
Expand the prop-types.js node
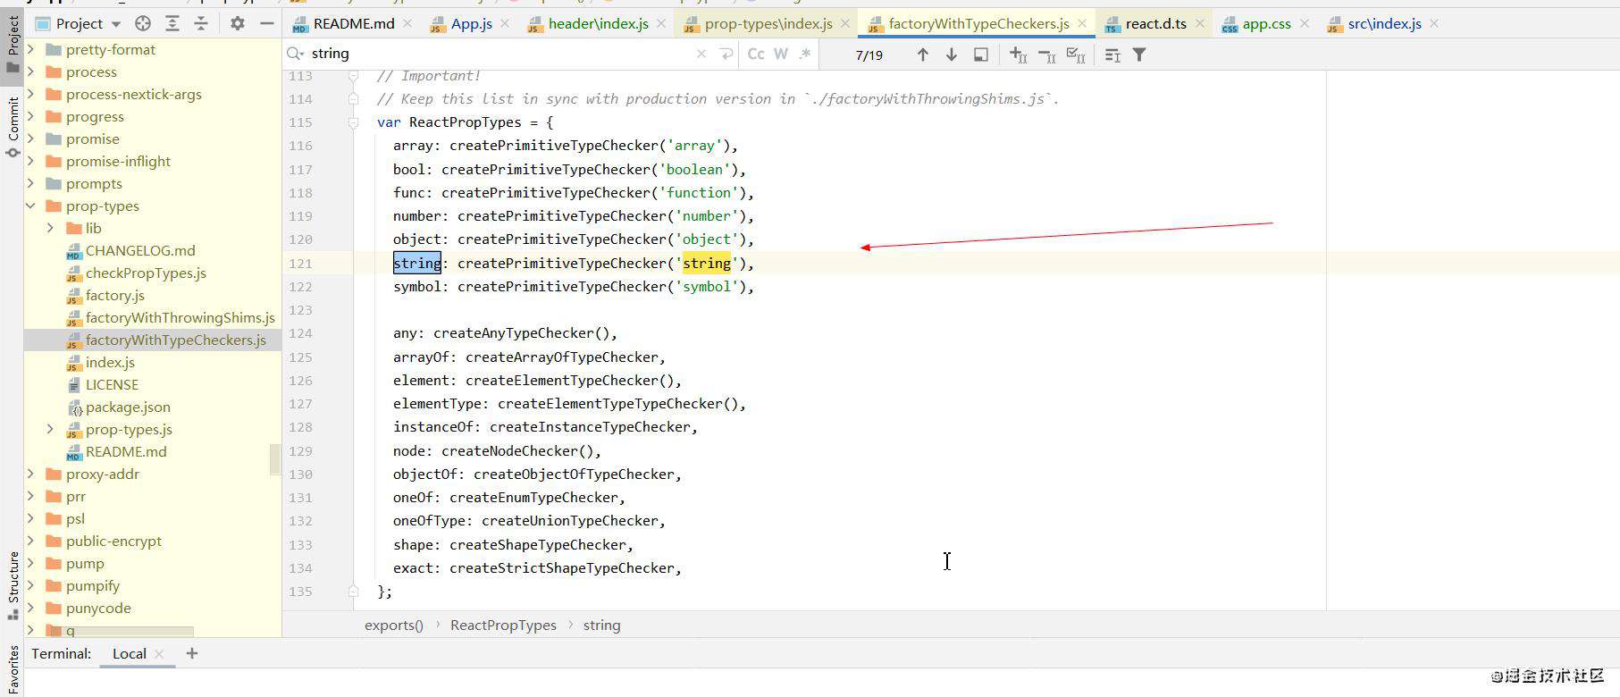coord(51,429)
